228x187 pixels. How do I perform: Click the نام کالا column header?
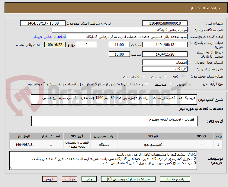pos(153,136)
